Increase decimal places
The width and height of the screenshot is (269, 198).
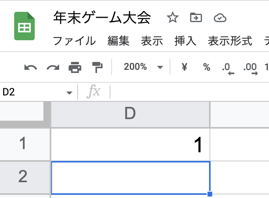pos(250,69)
